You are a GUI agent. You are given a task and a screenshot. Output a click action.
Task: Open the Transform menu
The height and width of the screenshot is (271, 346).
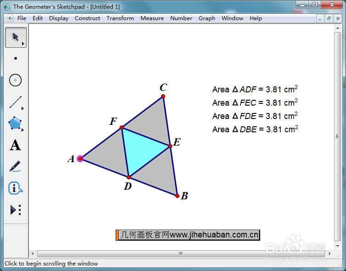[120, 18]
